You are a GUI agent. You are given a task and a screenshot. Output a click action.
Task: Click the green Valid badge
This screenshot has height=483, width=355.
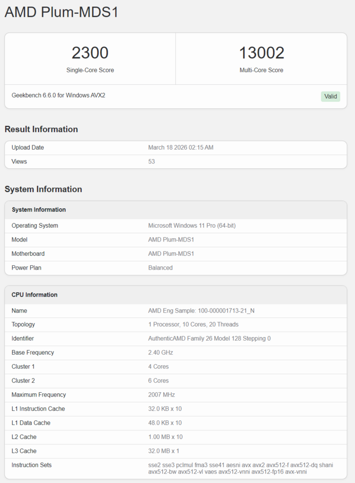click(x=331, y=97)
